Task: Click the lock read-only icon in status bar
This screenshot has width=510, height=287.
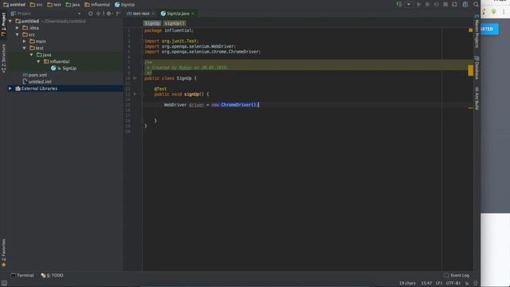Action: [x=467, y=284]
